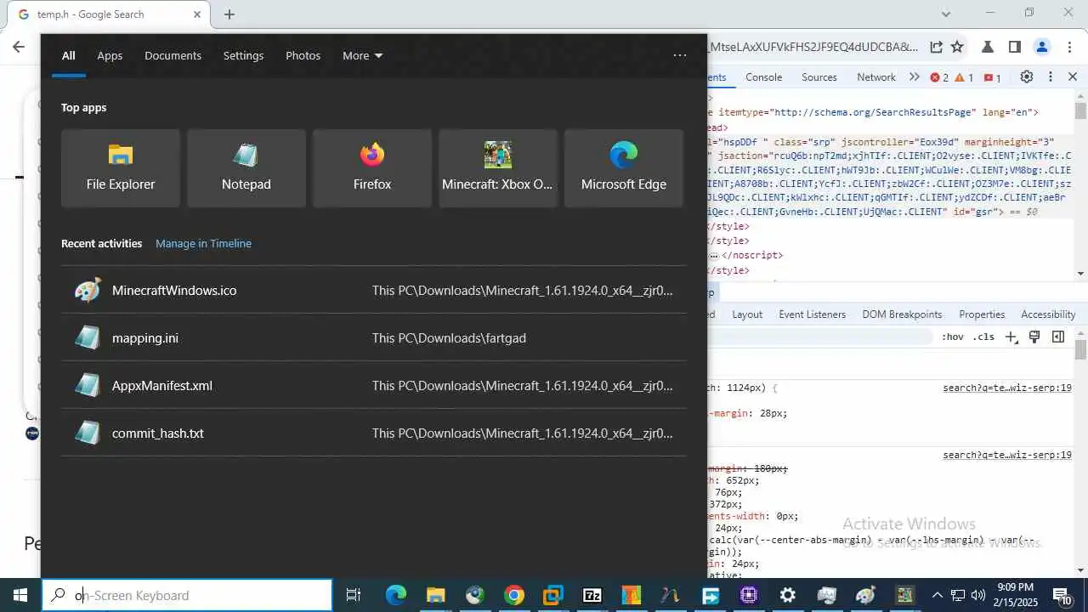This screenshot has width=1088, height=612.
Task: Open network status tray icon
Action: pyautogui.click(x=958, y=595)
